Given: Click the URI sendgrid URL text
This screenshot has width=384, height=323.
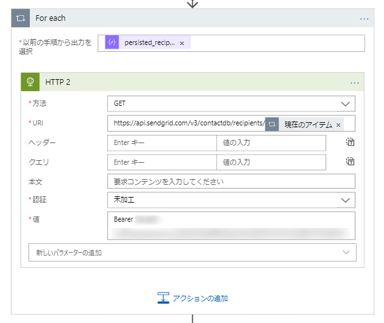Looking at the screenshot, I should [189, 123].
